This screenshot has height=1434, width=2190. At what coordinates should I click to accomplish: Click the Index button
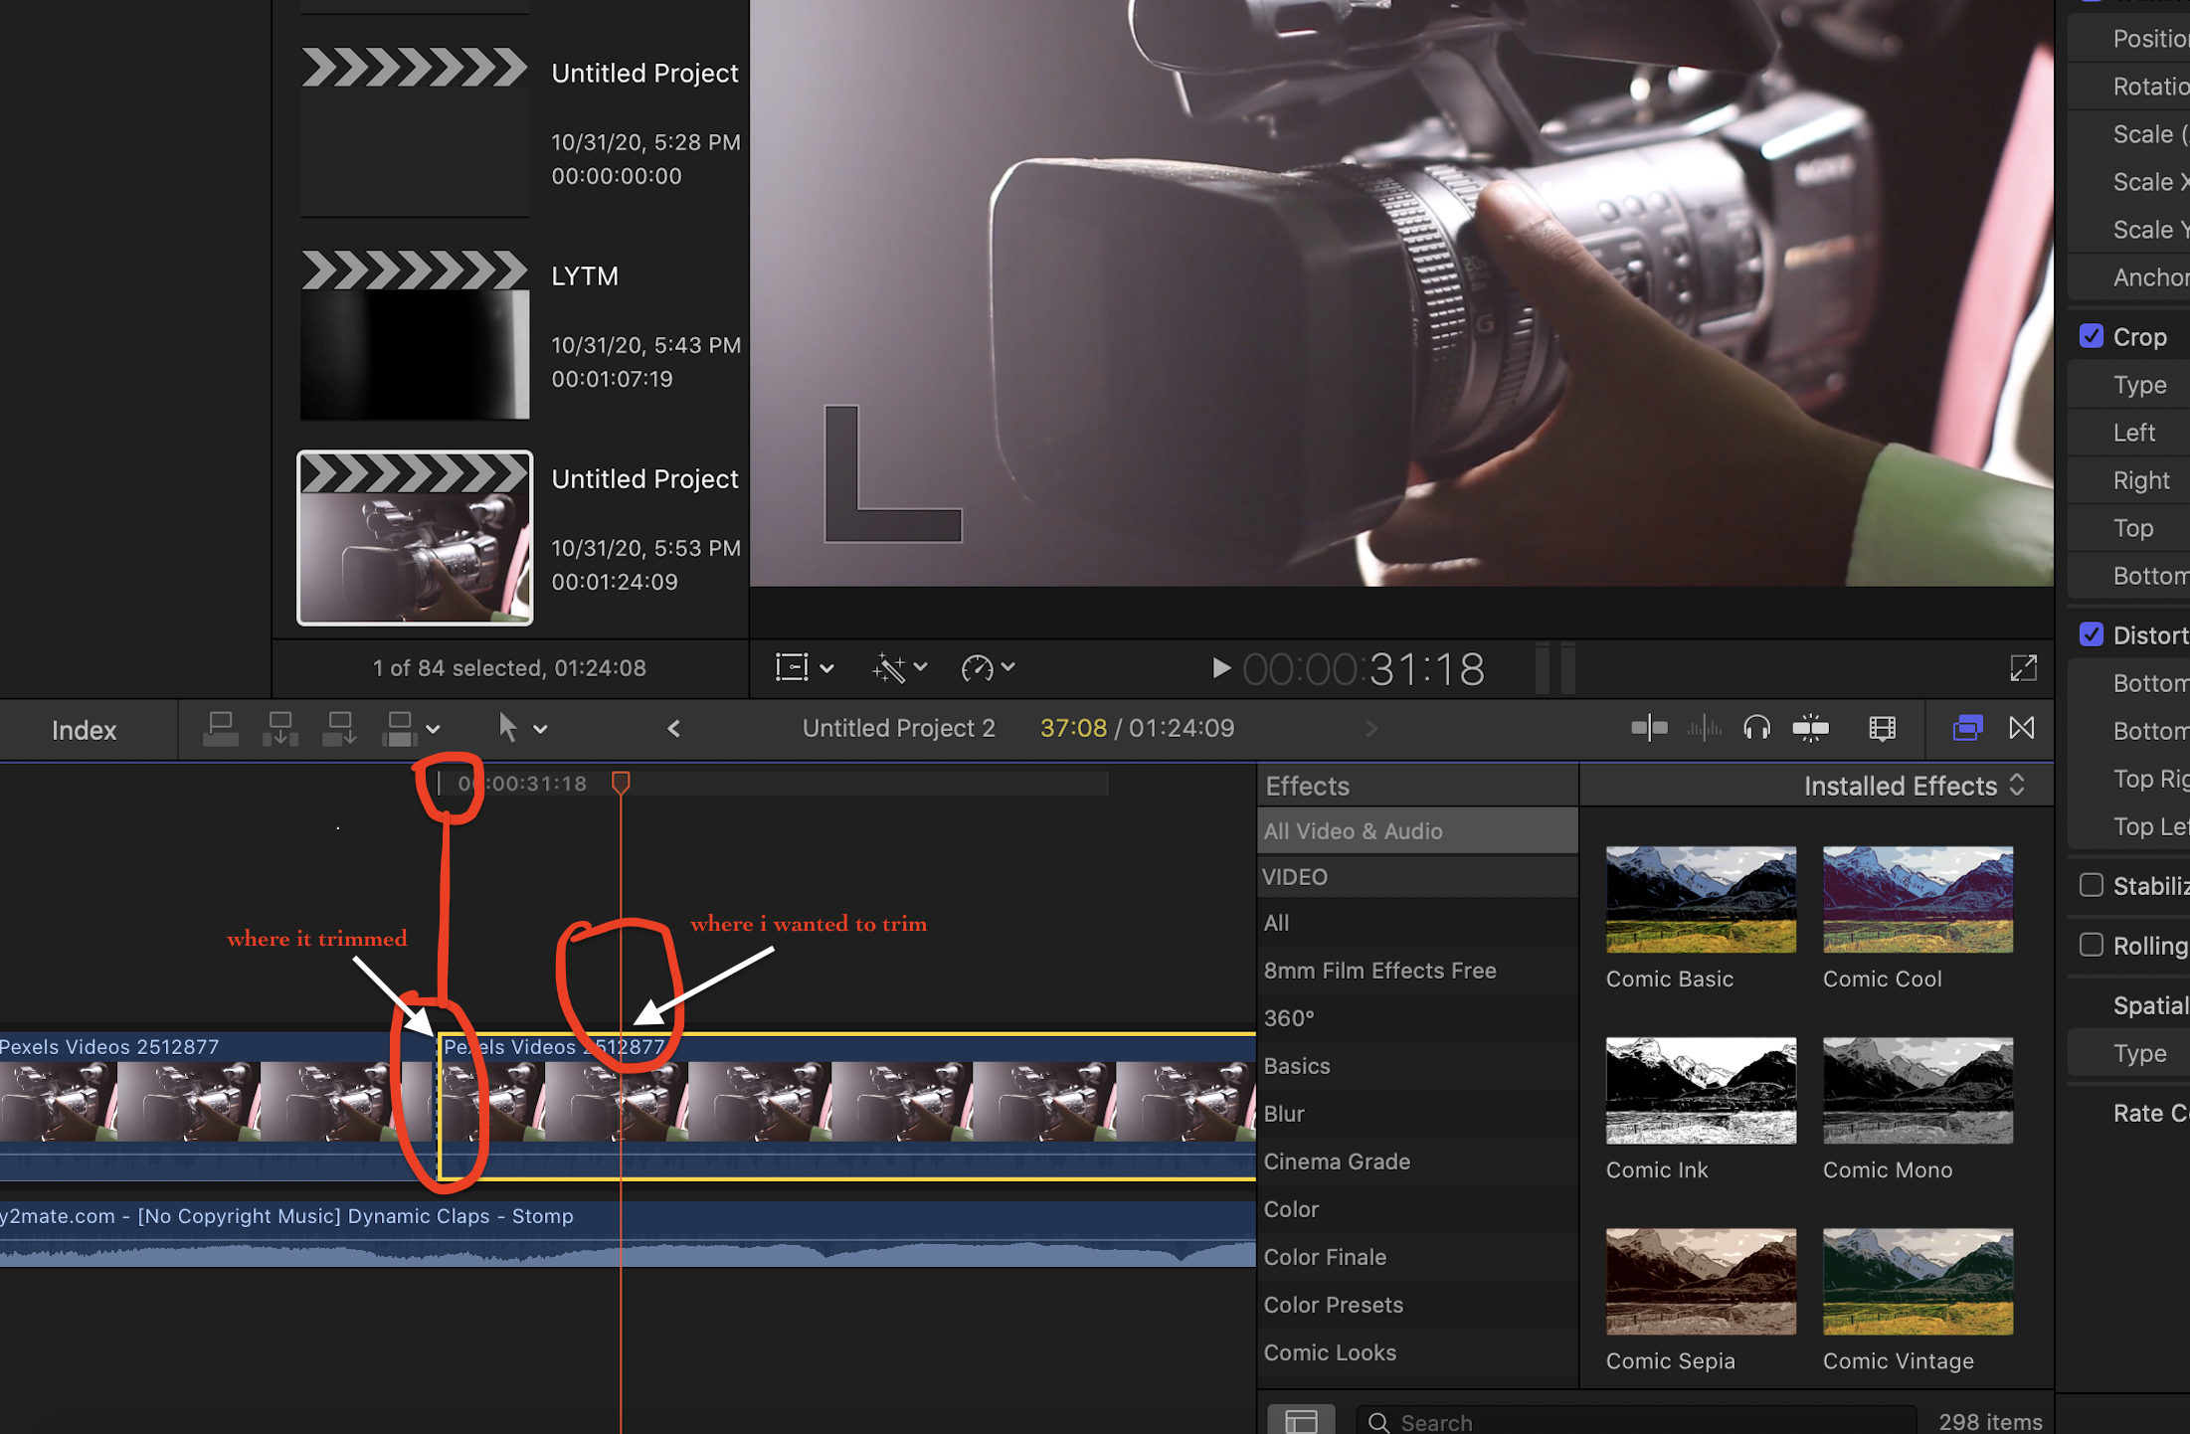[x=85, y=730]
